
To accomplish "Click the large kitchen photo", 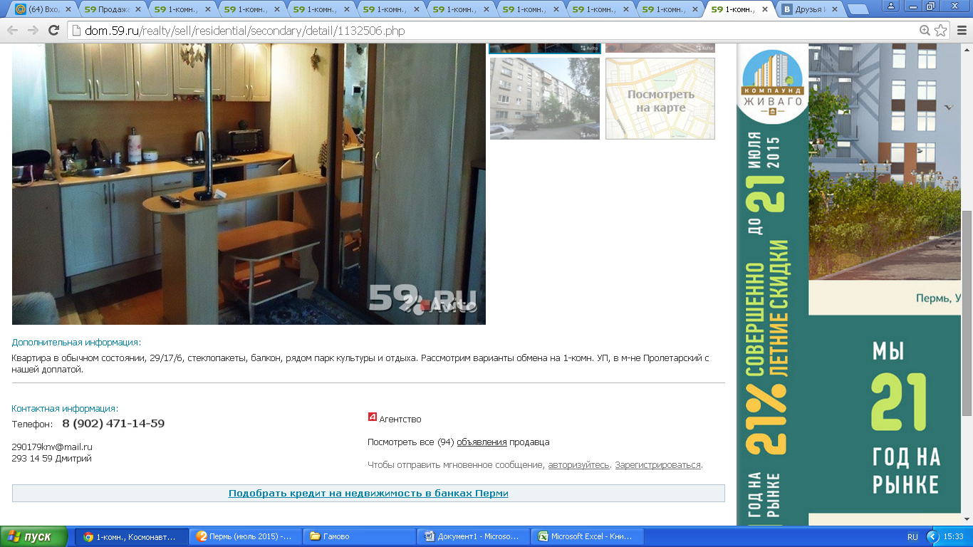I will 249,184.
